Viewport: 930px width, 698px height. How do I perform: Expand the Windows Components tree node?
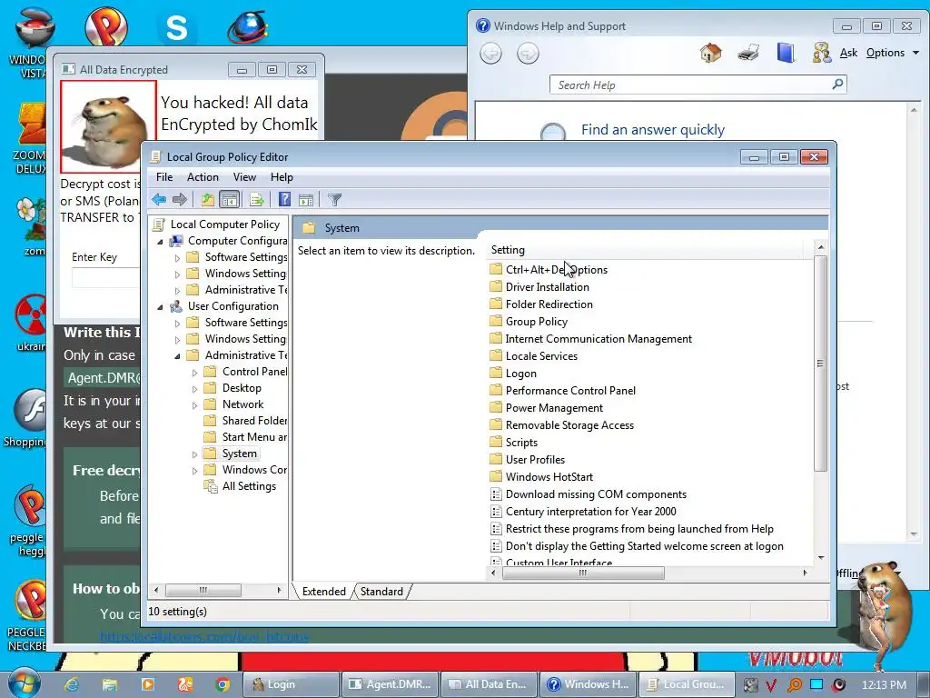coord(194,471)
